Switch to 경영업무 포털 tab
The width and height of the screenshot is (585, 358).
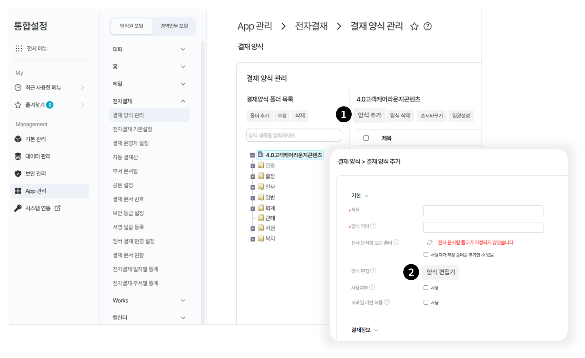174,26
